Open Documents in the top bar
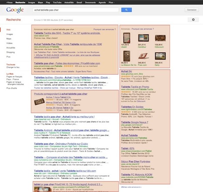The image size is (203, 192). tap(90, 3)
